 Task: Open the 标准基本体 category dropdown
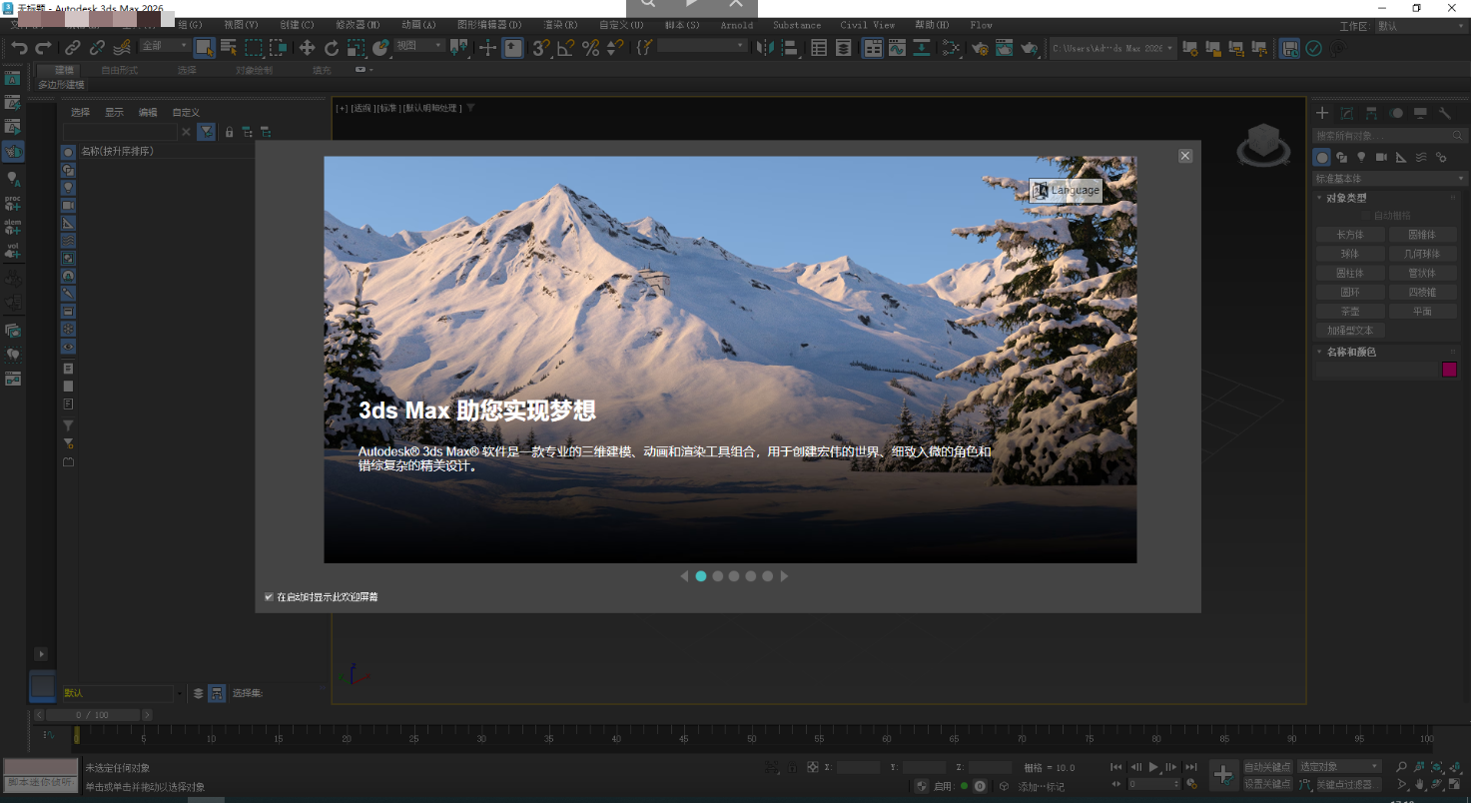pos(1389,179)
